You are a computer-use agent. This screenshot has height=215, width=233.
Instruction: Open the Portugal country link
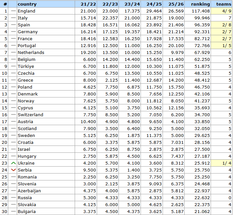(x=27, y=46)
